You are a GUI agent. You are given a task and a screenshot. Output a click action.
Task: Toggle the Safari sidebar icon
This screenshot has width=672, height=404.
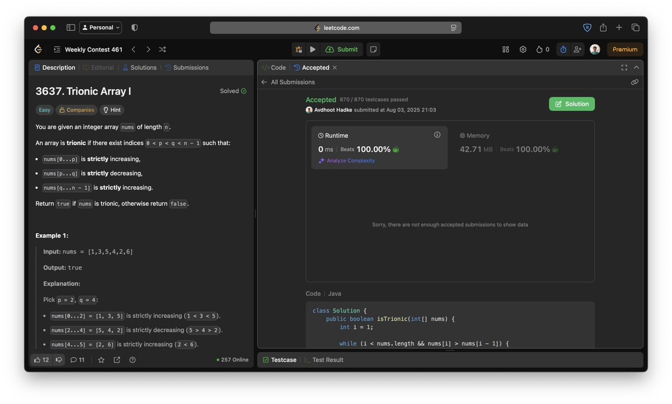click(71, 27)
